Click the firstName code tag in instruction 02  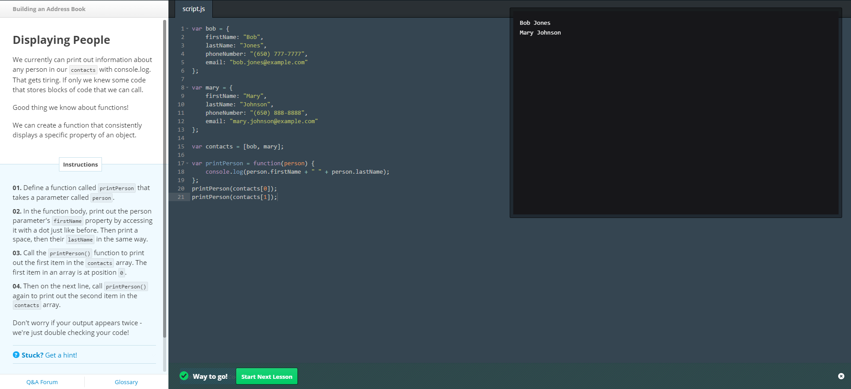[x=67, y=221]
